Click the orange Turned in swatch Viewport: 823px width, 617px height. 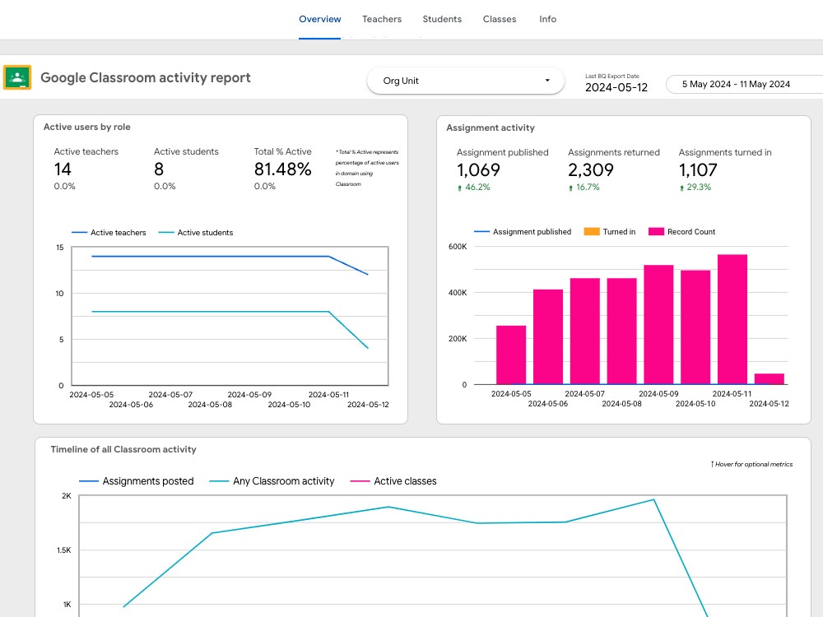point(592,232)
